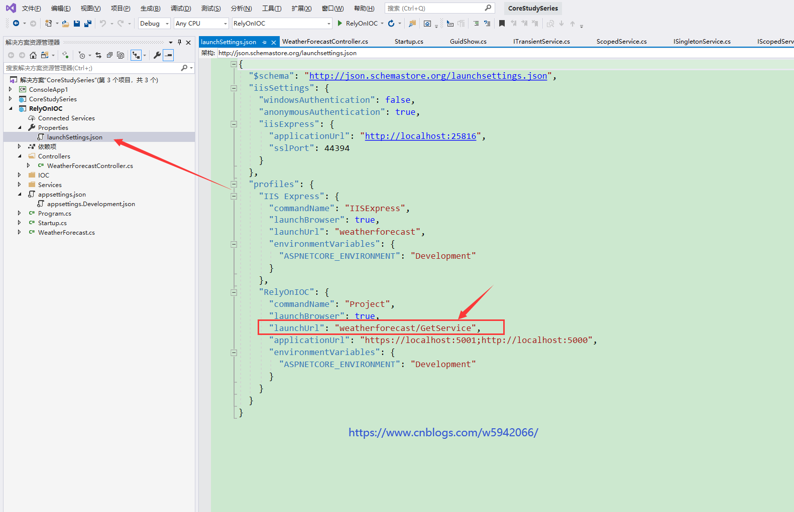Toggle auto-hide pin for Solution Explorer
794x512 pixels.
point(179,43)
